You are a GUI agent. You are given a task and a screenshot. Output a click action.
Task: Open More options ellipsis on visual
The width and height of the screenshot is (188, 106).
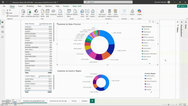point(157,21)
